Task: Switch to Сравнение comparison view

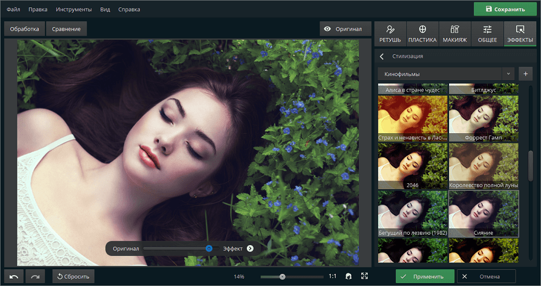Action: click(x=66, y=29)
